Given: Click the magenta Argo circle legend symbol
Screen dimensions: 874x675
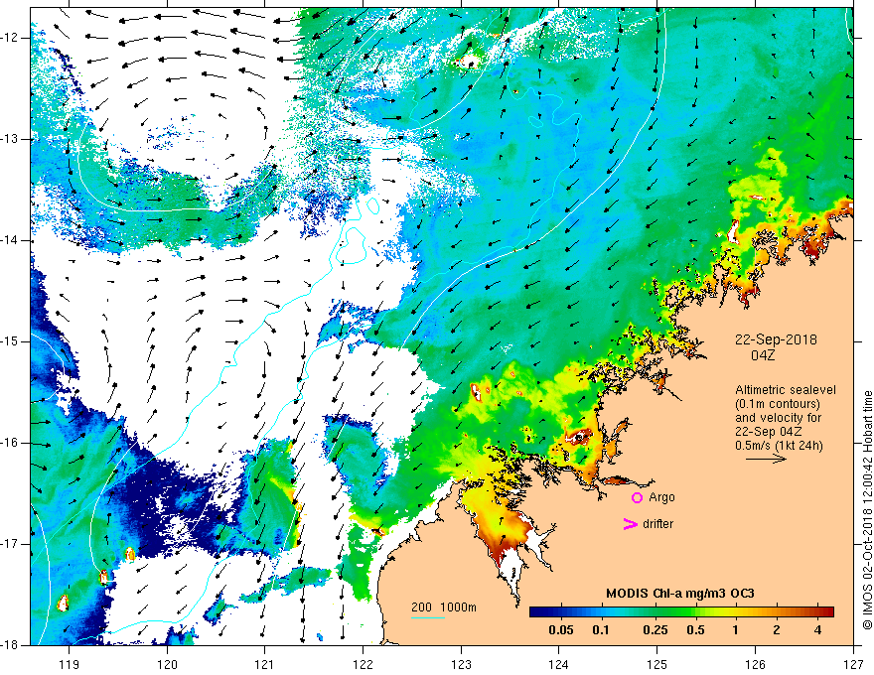Looking at the screenshot, I should [x=637, y=498].
